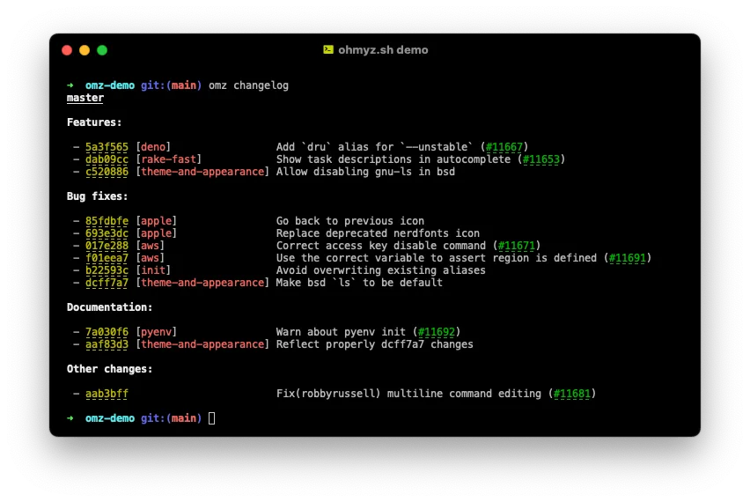Click the [aws] tag beside 017e288
Image resolution: width=750 pixels, height=502 pixels.
[150, 246]
